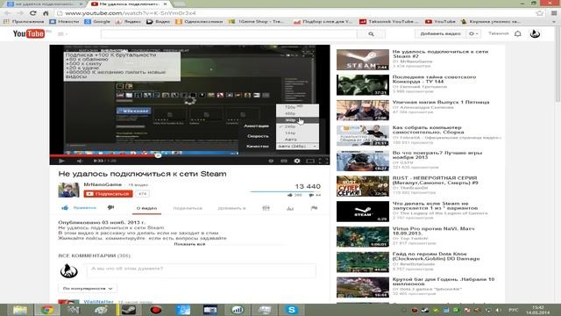Open the Steam #2 suggested video thumbnail
Screen dimensions: 561x316
362,60
